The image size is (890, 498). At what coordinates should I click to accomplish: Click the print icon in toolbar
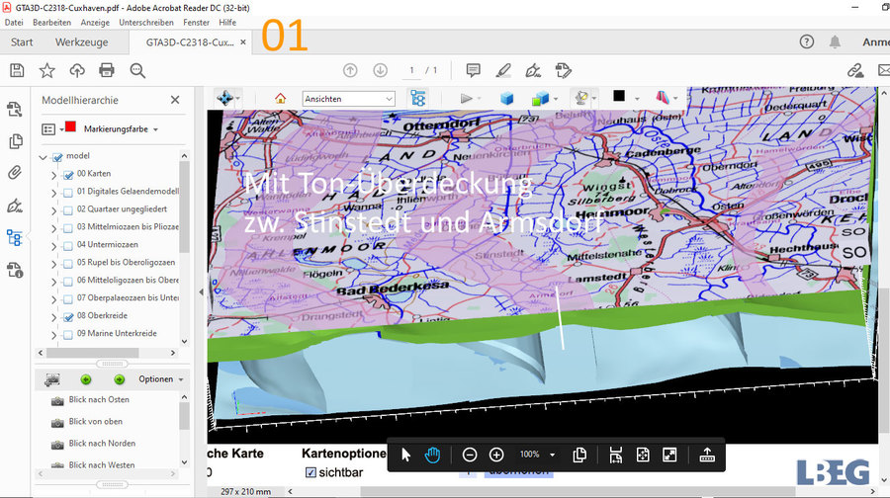pos(107,70)
